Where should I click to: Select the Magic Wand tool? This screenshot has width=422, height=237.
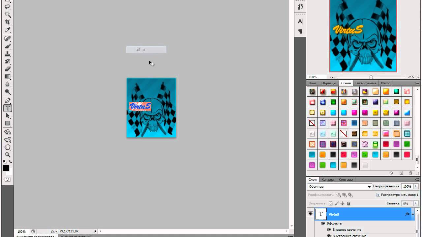coord(8,14)
